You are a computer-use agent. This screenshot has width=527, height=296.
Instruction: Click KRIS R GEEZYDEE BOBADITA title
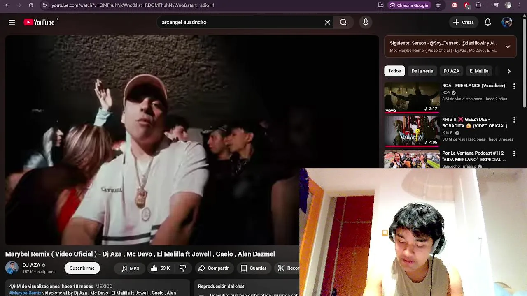[x=475, y=123]
